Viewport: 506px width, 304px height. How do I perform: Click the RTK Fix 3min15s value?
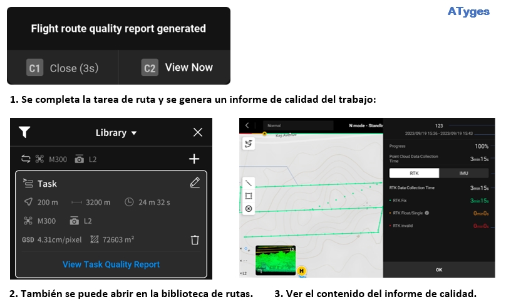click(x=479, y=201)
